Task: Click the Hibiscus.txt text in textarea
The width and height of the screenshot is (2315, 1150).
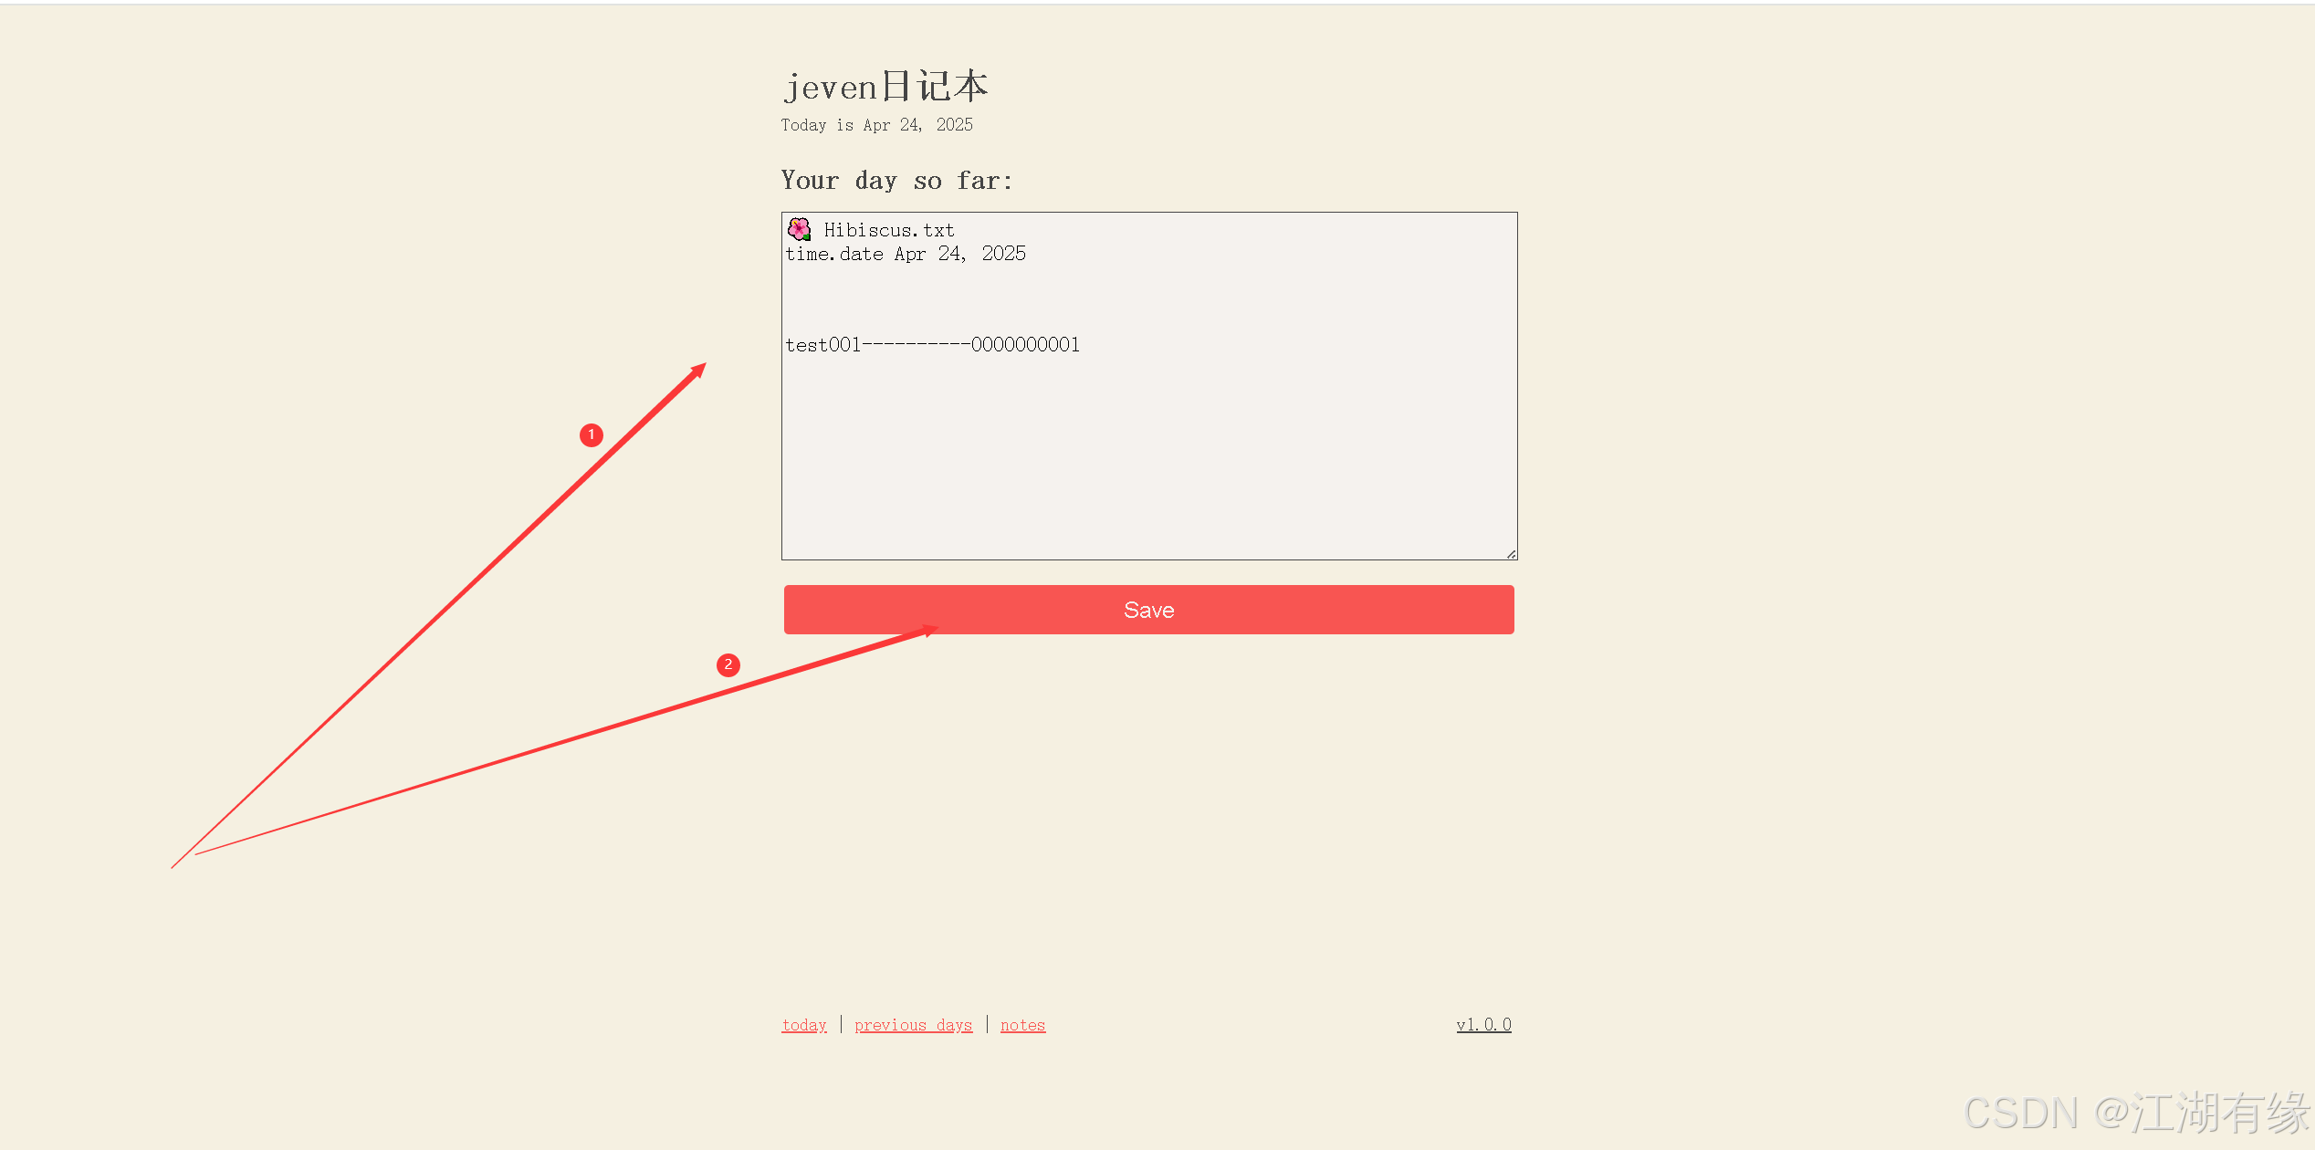Action: pyautogui.click(x=888, y=230)
